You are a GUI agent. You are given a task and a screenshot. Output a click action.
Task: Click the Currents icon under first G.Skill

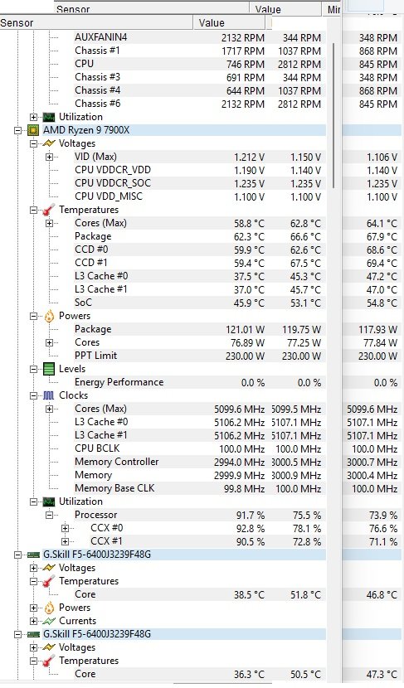(49, 622)
